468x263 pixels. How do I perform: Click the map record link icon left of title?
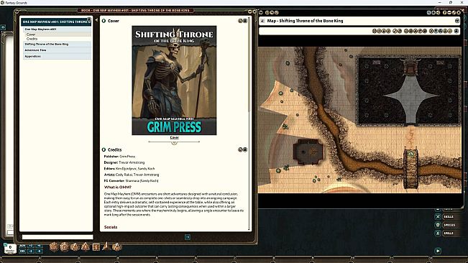262,21
